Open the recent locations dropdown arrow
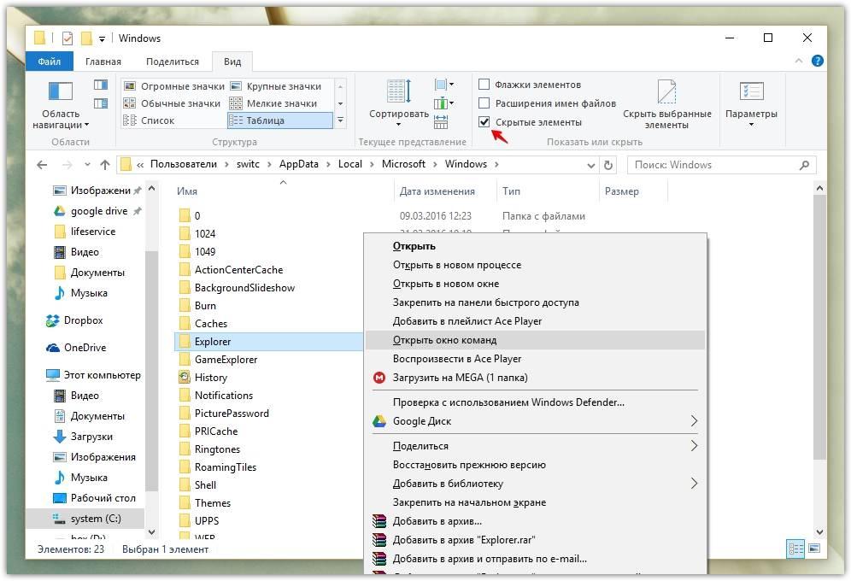 87,164
